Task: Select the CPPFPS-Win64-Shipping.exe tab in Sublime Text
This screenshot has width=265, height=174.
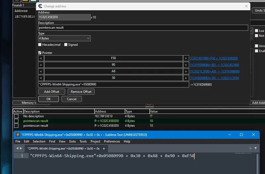Action: [66, 148]
